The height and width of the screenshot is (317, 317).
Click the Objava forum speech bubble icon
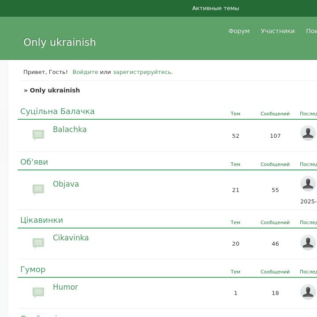click(x=38, y=189)
